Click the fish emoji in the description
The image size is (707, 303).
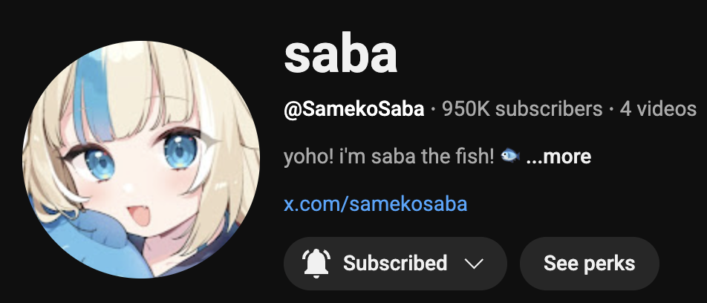click(510, 156)
